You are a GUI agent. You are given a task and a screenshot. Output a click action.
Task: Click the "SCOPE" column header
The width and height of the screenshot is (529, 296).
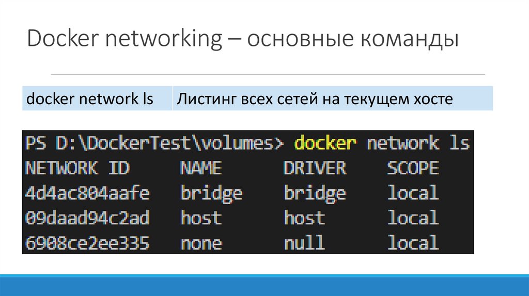413,168
